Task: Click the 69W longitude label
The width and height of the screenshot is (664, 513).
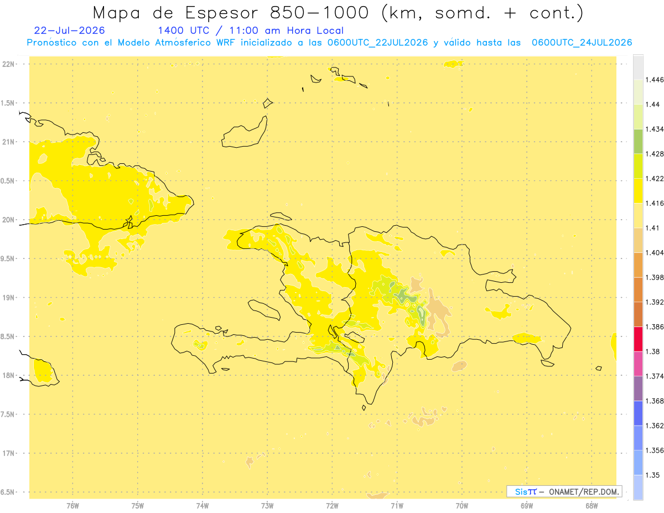Action: (527, 505)
